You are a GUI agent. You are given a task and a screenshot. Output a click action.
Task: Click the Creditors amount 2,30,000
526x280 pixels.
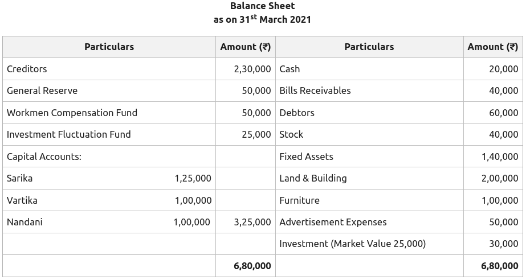(x=252, y=69)
